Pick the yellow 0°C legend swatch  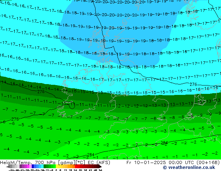point(57,166)
